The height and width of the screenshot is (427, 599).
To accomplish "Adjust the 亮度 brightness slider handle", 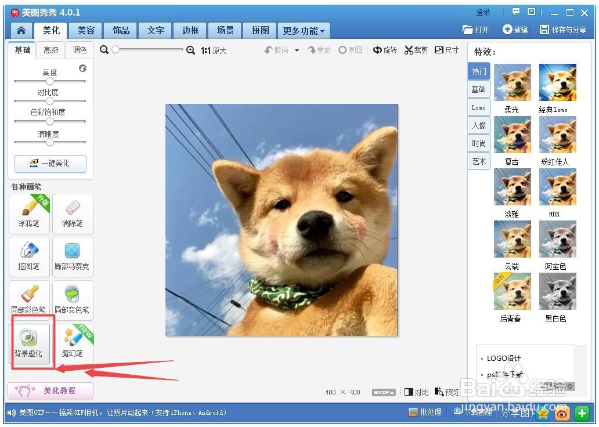I will tap(50, 81).
